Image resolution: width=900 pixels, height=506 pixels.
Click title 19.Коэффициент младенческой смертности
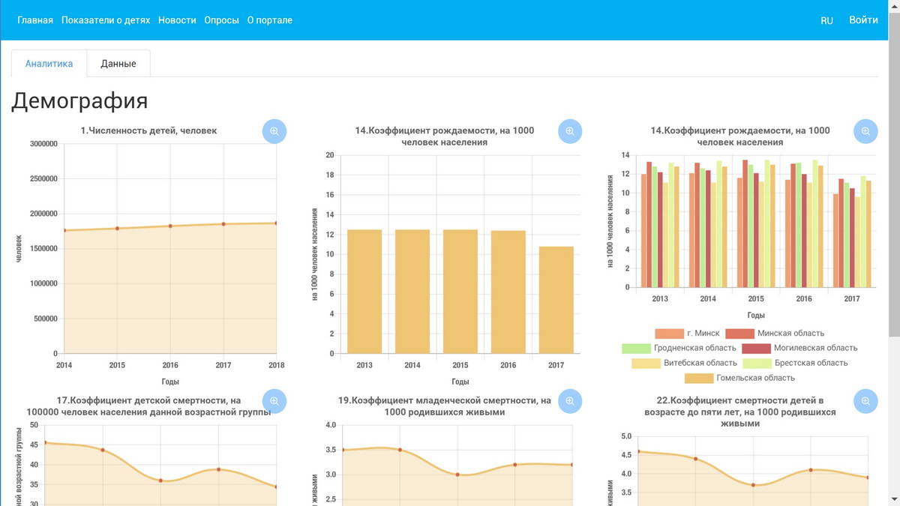[444, 406]
